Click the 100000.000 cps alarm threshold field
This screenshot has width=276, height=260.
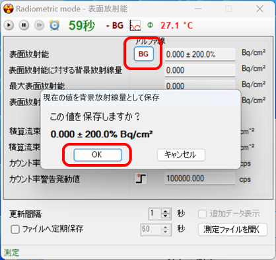point(200,179)
